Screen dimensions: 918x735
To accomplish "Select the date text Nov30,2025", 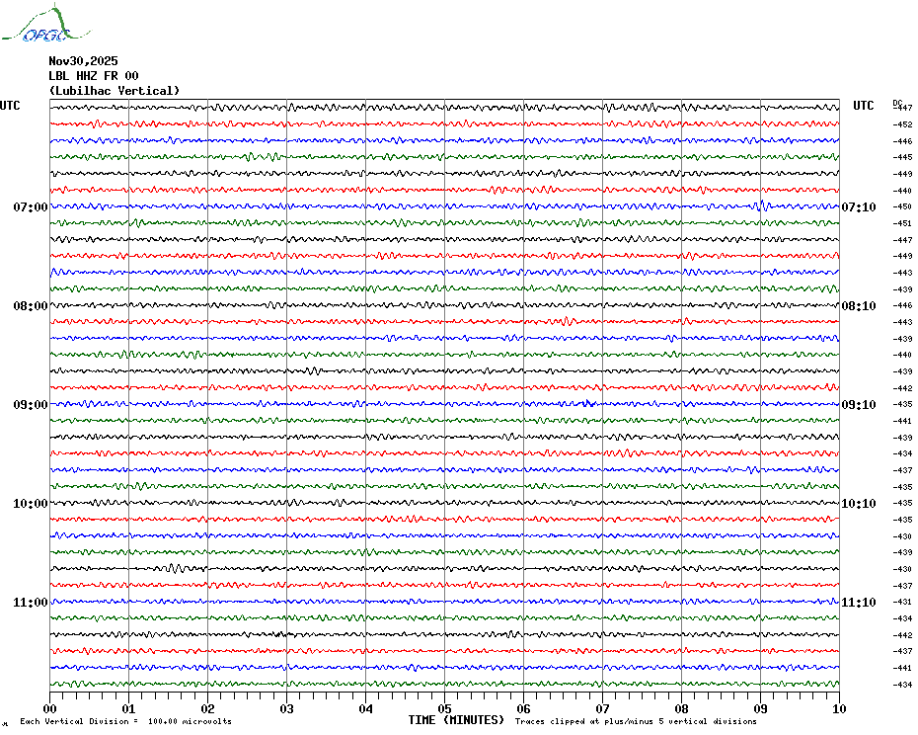I will [83, 61].
